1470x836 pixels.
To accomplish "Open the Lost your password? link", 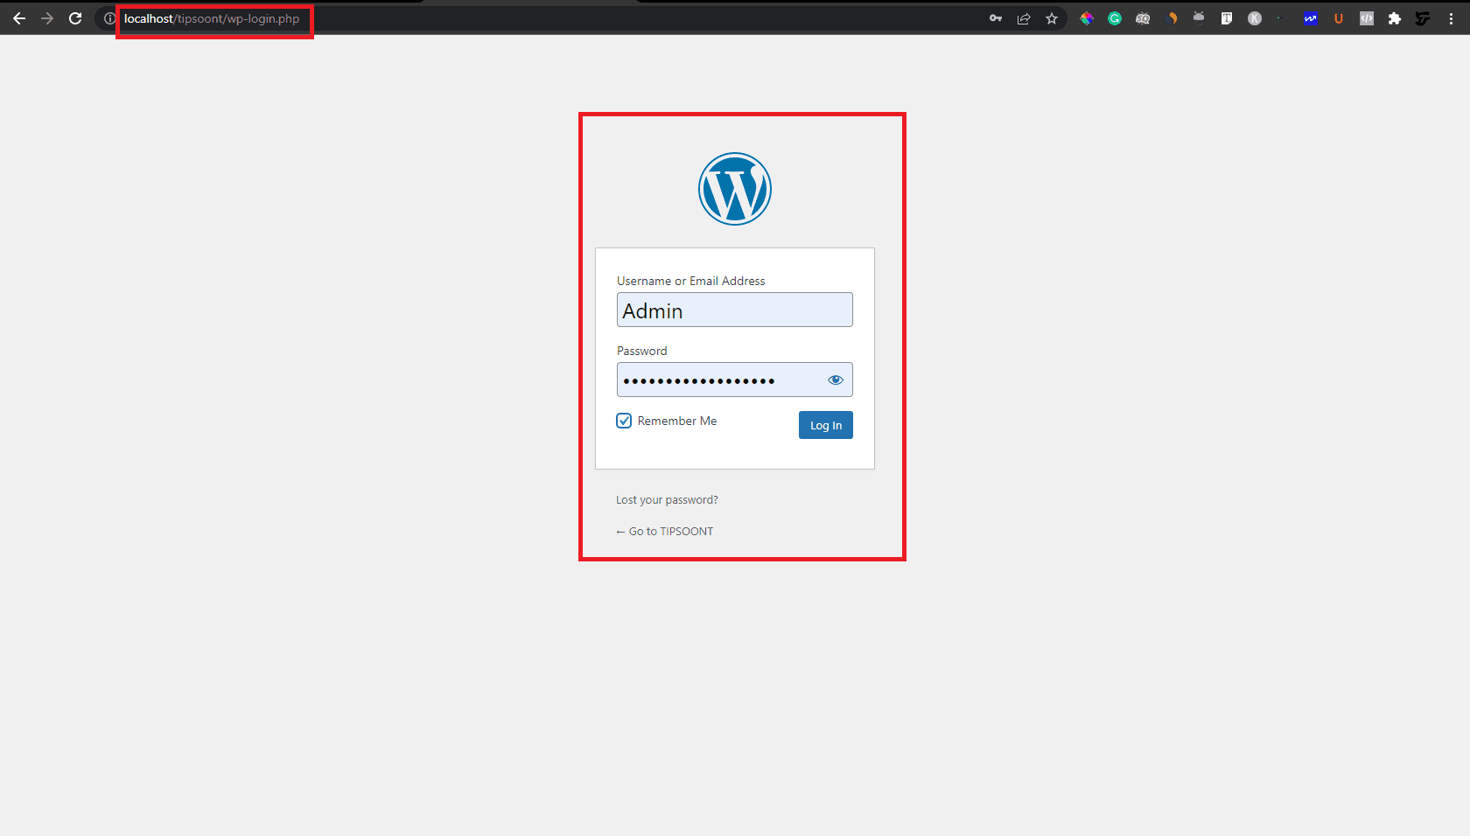I will click(x=667, y=500).
